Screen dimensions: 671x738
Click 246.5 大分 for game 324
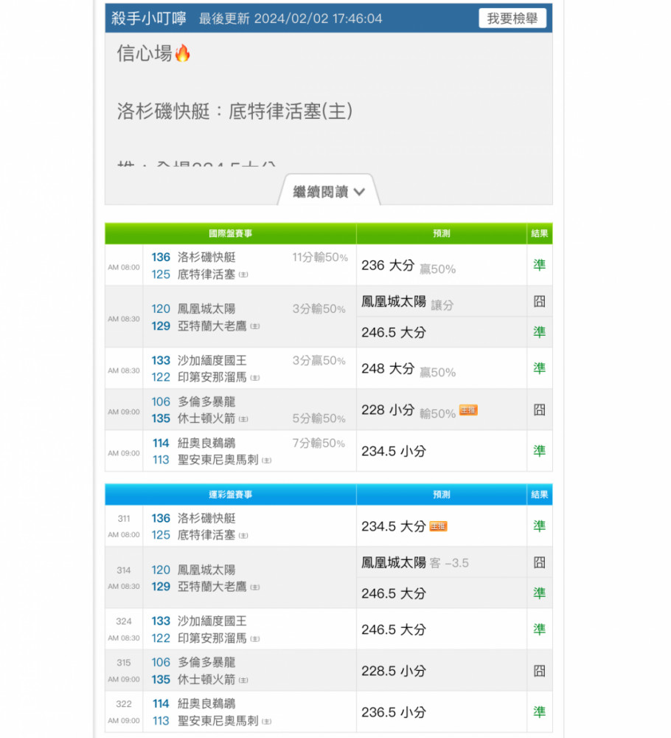pyautogui.click(x=394, y=630)
